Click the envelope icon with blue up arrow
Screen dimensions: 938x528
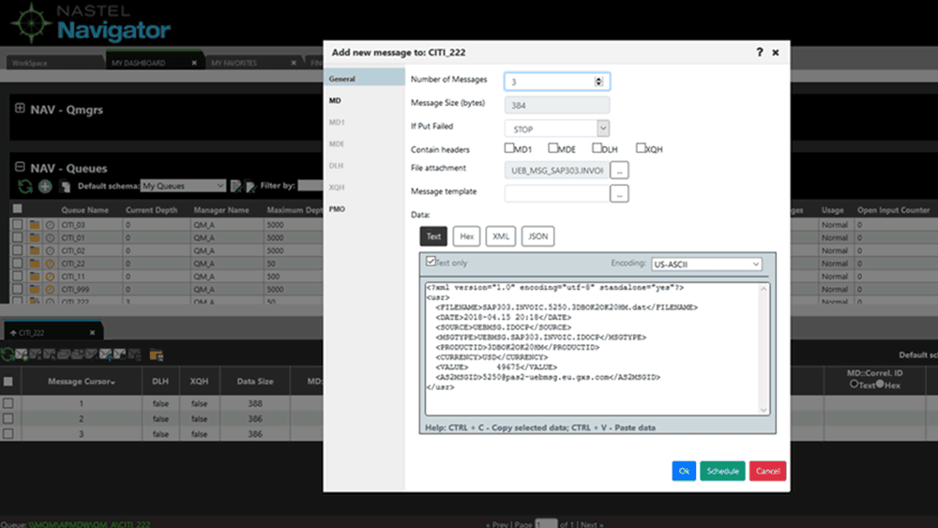coord(106,355)
